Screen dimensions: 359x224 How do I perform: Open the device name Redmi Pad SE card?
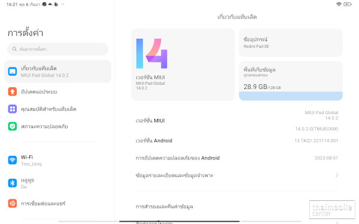click(x=291, y=42)
